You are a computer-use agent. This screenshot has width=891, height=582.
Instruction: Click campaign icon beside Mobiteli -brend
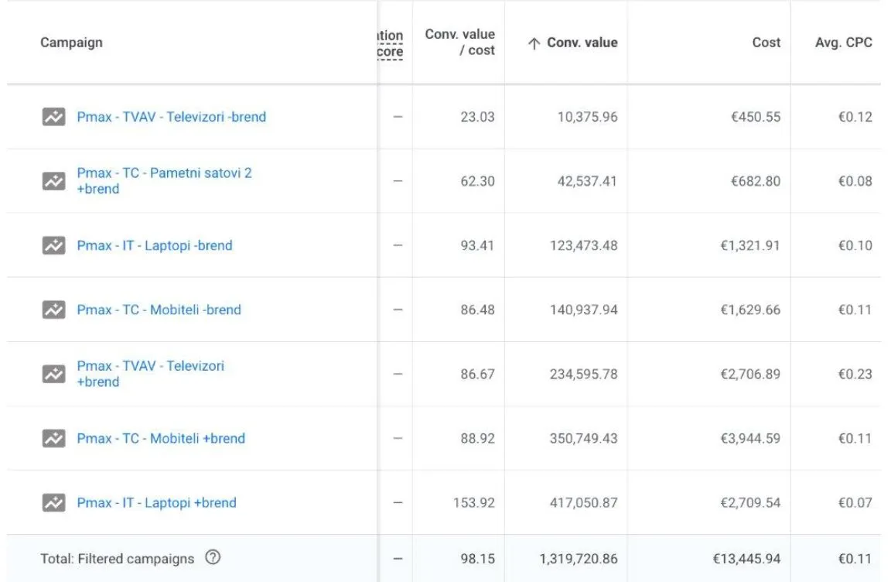point(54,310)
